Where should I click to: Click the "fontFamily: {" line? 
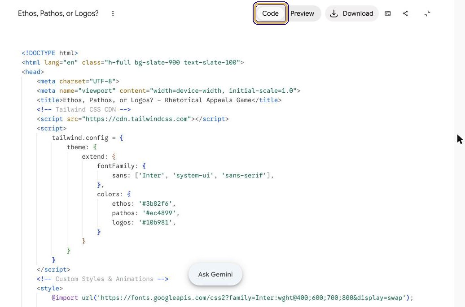point(122,166)
